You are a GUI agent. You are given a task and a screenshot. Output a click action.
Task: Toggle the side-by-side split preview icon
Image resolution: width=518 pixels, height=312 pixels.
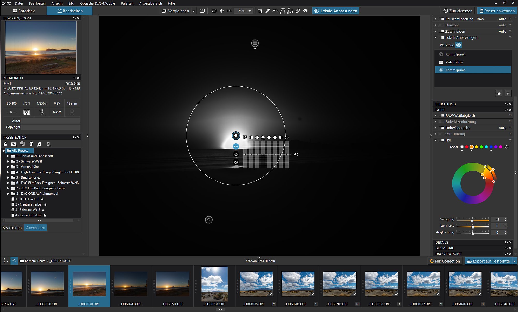point(203,11)
